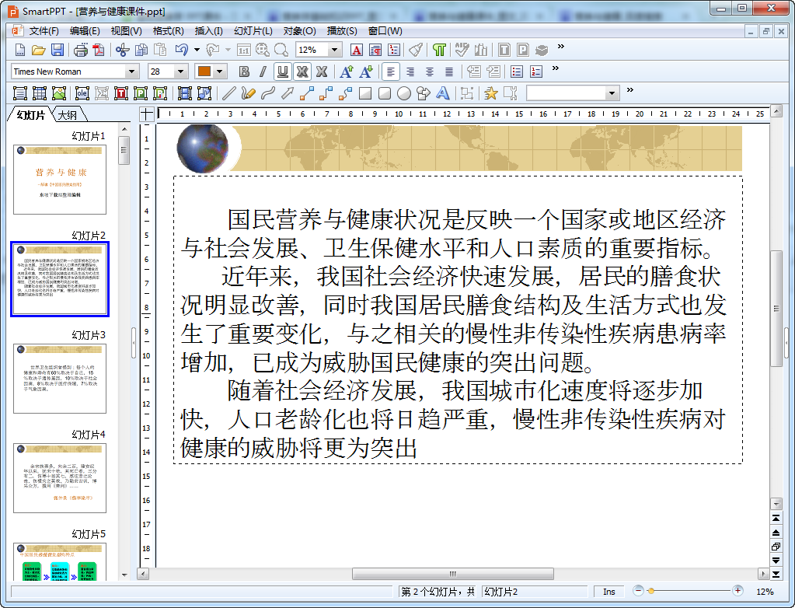The width and height of the screenshot is (795, 608).
Task: Insert a table frame
Action: click(x=40, y=93)
